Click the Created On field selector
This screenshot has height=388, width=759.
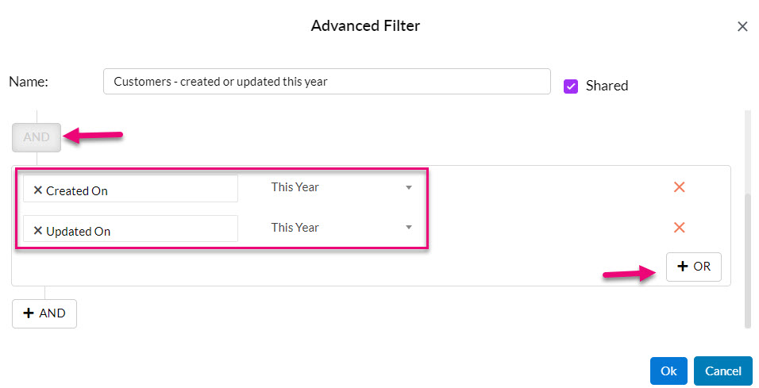click(x=130, y=189)
